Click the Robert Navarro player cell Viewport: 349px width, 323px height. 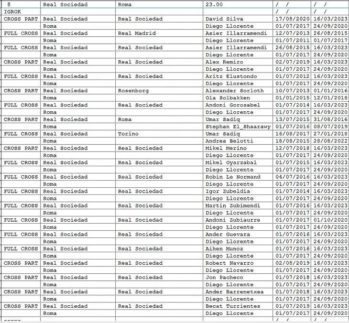pyautogui.click(x=238, y=263)
